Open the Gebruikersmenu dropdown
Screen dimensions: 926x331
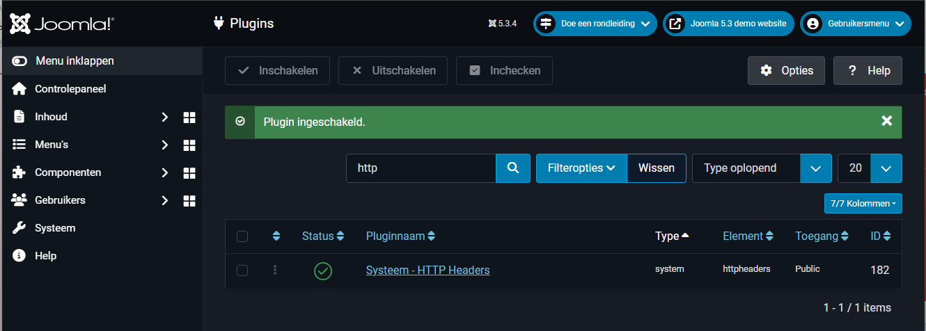[855, 24]
